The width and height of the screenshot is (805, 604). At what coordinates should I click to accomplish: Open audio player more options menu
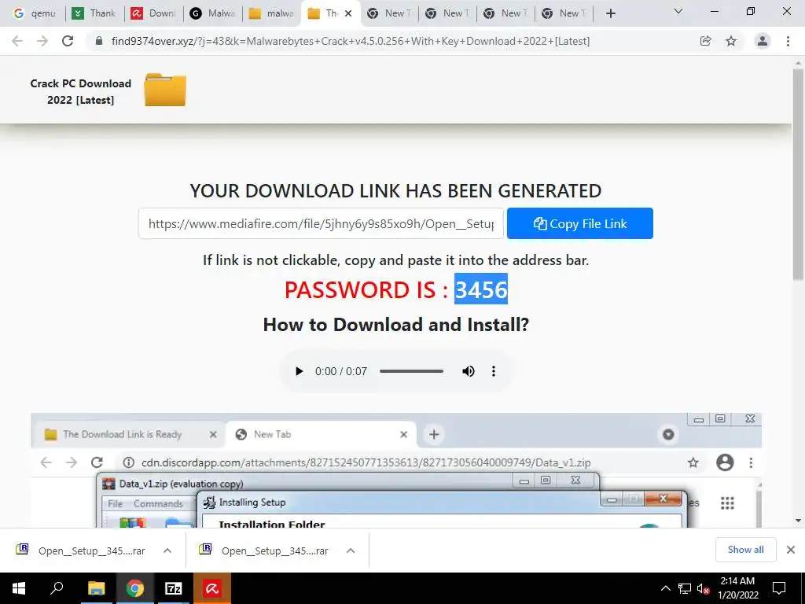(494, 371)
